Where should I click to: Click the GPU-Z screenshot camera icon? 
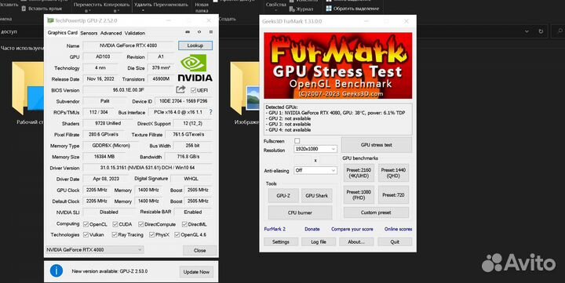coord(188,32)
